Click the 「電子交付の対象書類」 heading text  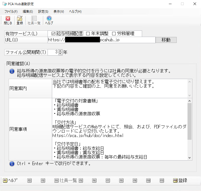[76, 101]
